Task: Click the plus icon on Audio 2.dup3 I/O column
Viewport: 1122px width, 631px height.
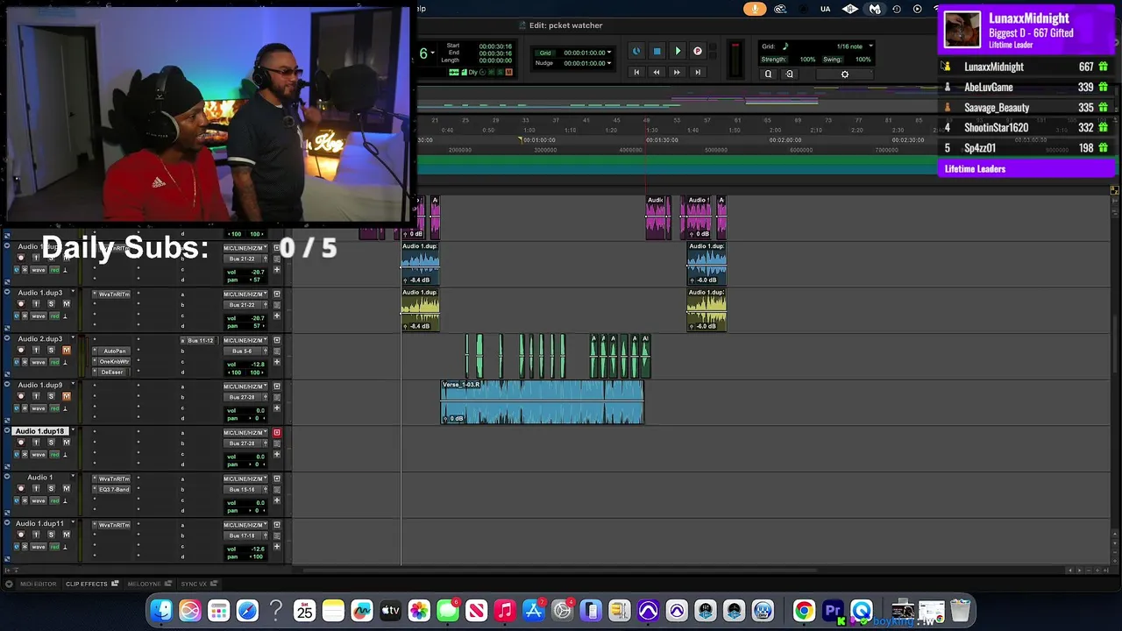Action: point(277,362)
